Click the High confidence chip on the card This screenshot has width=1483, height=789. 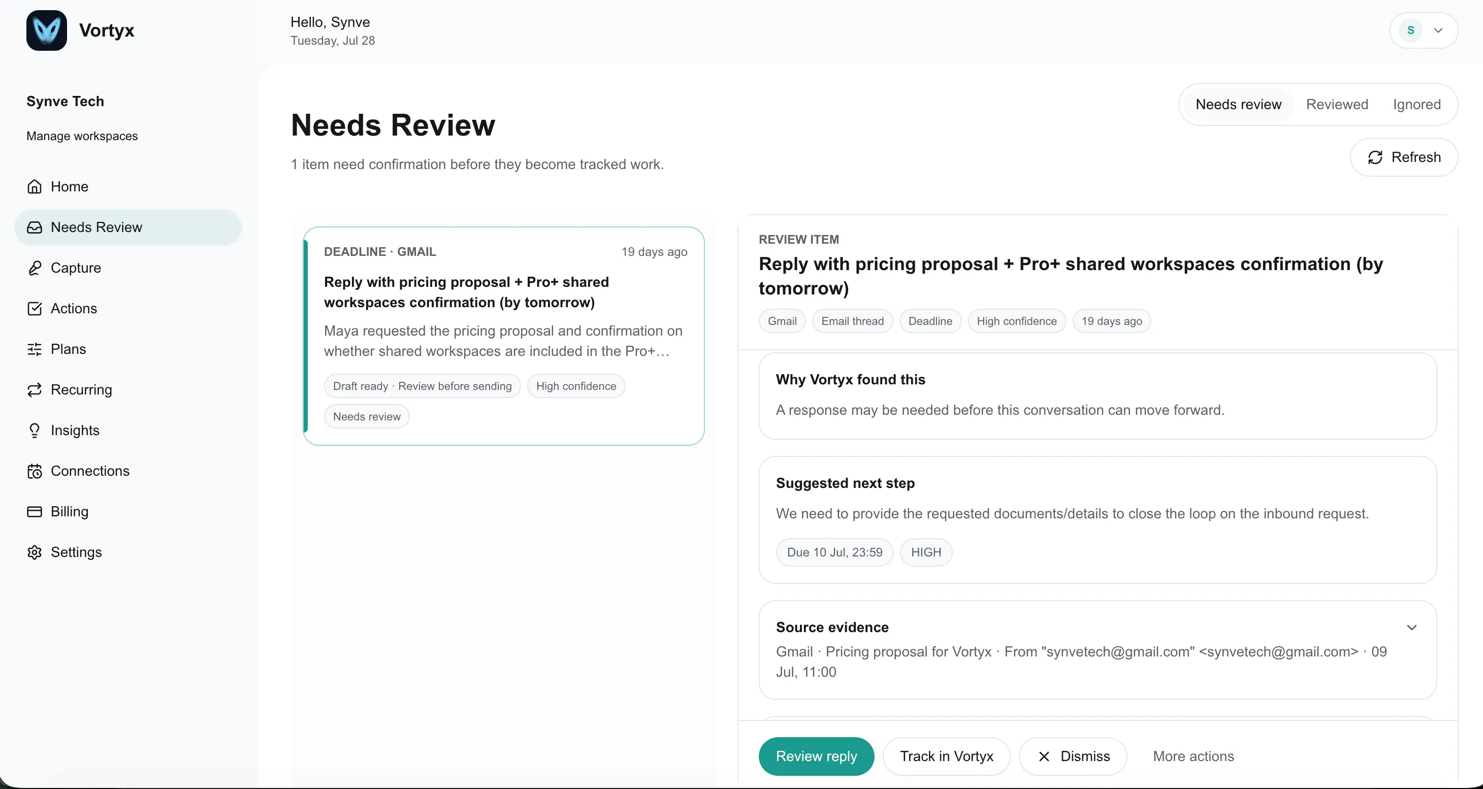pyautogui.click(x=576, y=386)
